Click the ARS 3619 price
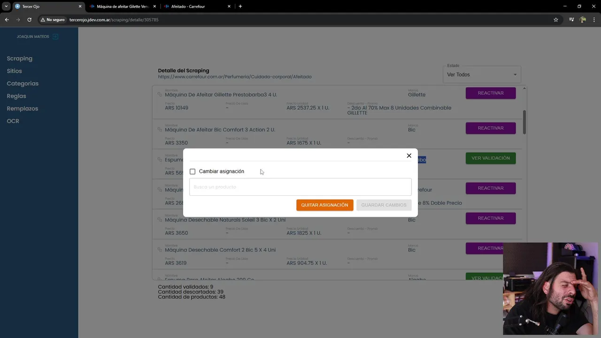 point(176,263)
